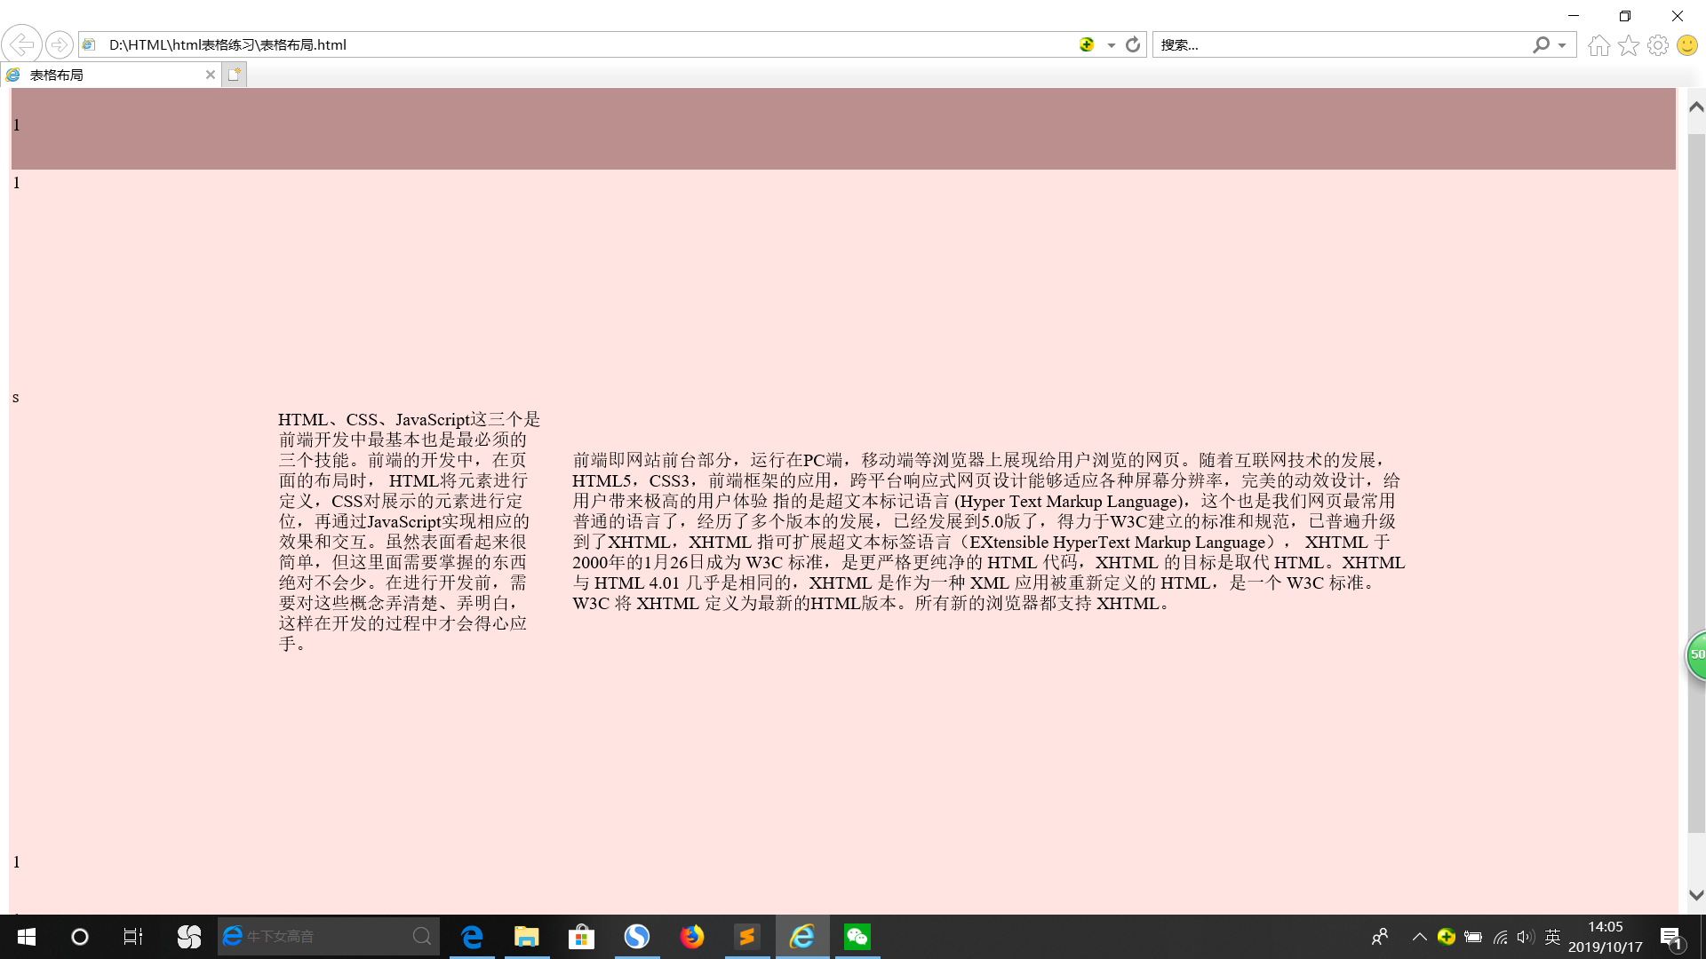
Task: Open Favorites star icon
Action: (1628, 45)
